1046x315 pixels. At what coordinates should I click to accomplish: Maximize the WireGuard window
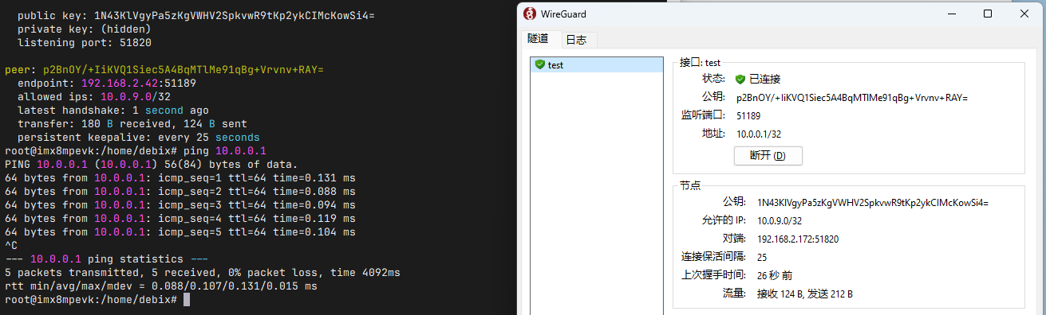(988, 14)
